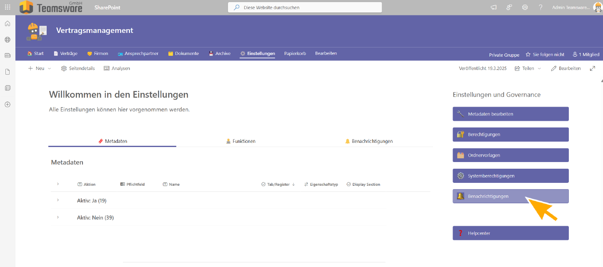Click the Benachrichtigungen governance button
The image size is (603, 267).
(510, 196)
